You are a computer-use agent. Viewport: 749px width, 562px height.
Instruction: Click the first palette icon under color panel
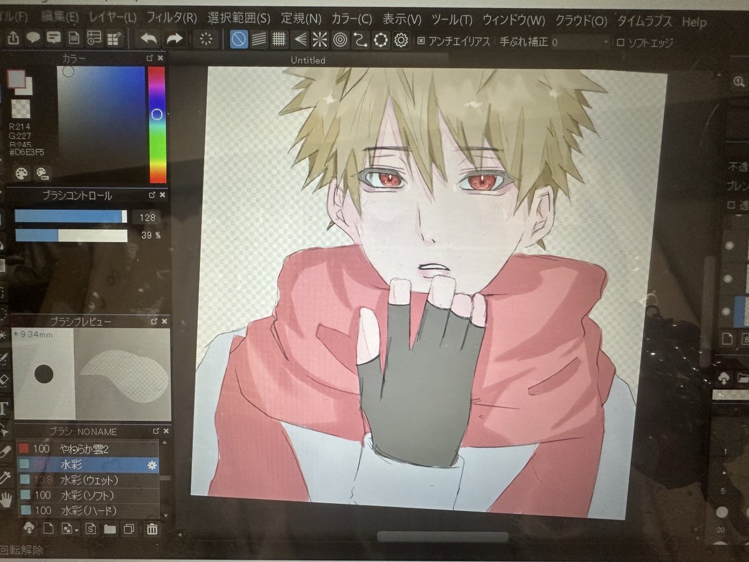click(21, 172)
